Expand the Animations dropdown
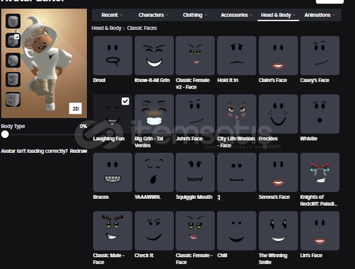The height and width of the screenshot is (269, 355). click(x=320, y=15)
